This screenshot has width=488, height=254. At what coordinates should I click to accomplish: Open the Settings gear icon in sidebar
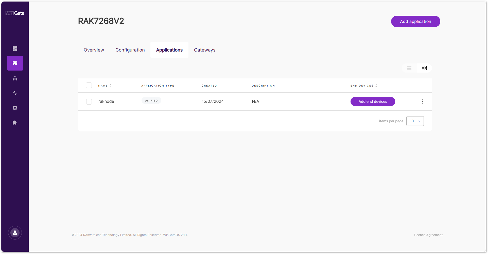tap(15, 108)
